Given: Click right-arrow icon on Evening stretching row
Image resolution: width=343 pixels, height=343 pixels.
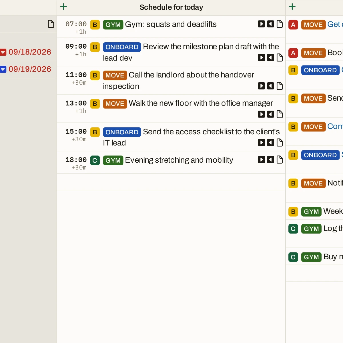Looking at the screenshot, I should (x=261, y=160).
